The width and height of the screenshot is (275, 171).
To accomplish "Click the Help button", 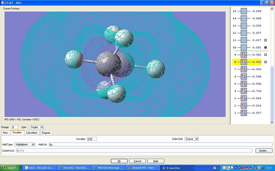I will point(156,161).
